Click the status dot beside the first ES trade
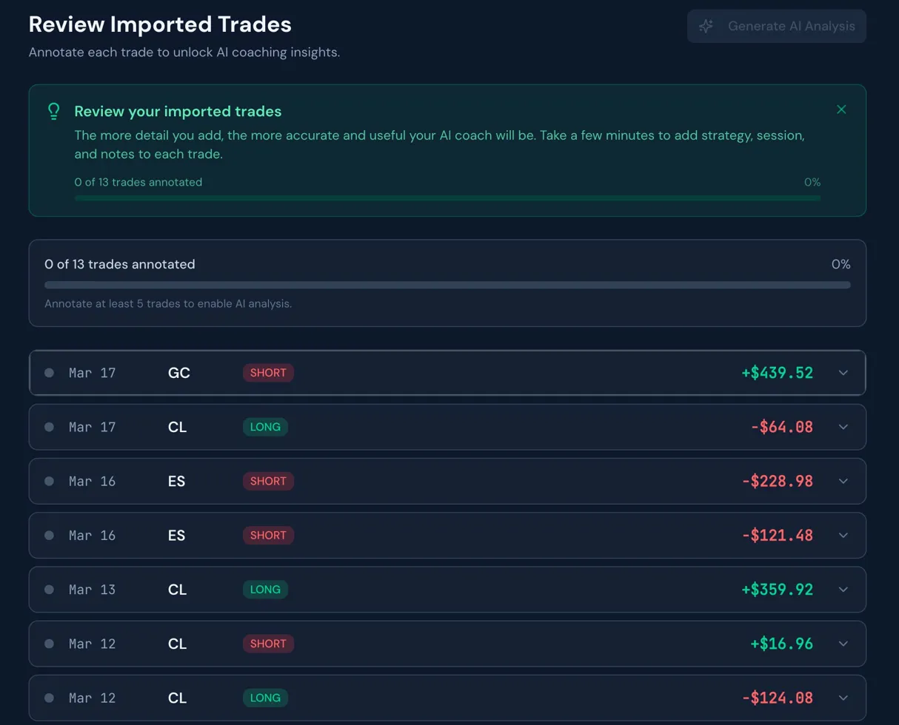The height and width of the screenshot is (725, 899). pyautogui.click(x=49, y=481)
